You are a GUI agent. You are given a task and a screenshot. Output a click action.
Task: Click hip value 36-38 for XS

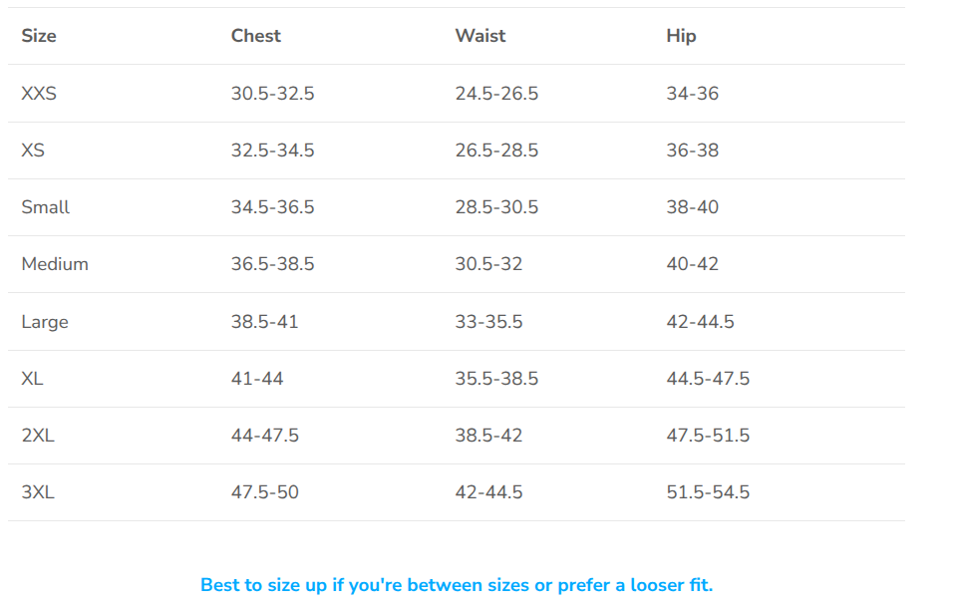tap(692, 151)
